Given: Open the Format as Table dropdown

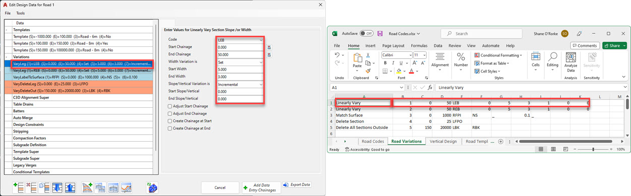Looking at the screenshot, I should pos(492,63).
